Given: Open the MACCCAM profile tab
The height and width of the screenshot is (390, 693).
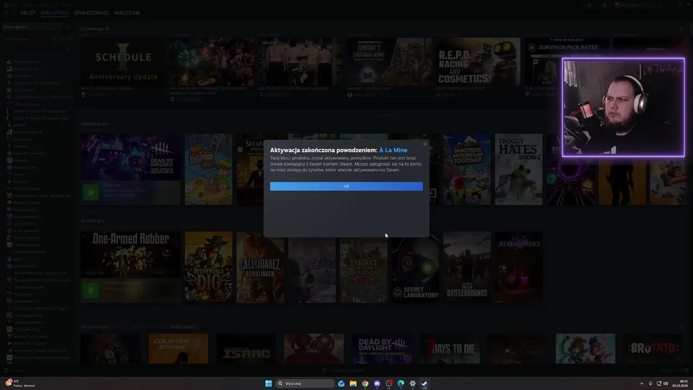Looking at the screenshot, I should [127, 12].
